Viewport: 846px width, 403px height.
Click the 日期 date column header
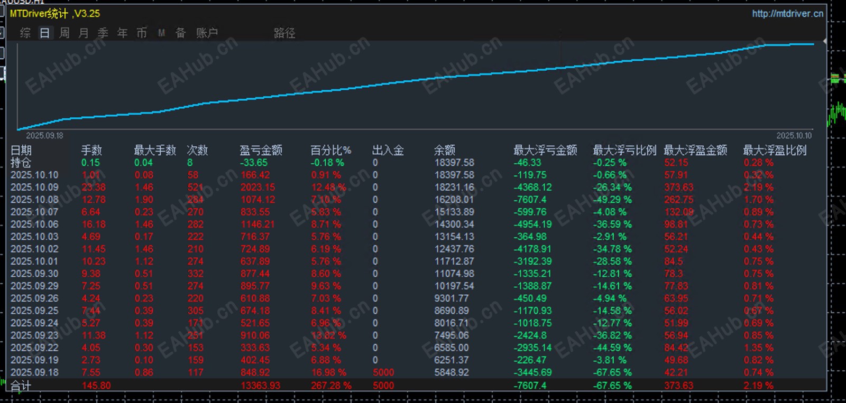pos(21,150)
